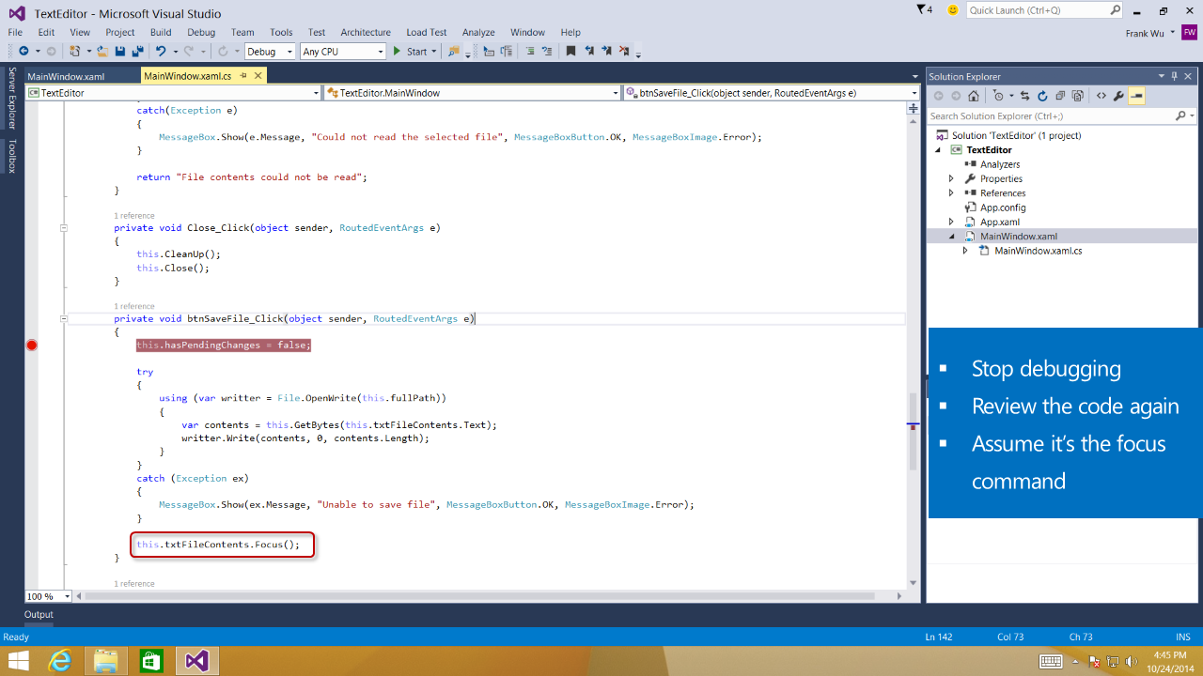Screen dimensions: 1203x676
Task: Click the red breakpoint dot in margin
Action: point(31,346)
